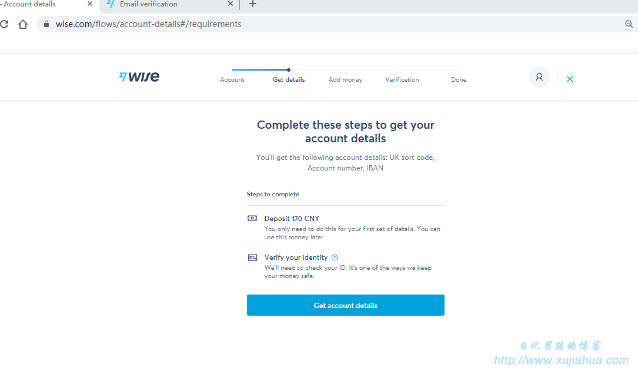Click the progress indicator dot above Get details

[x=289, y=70]
